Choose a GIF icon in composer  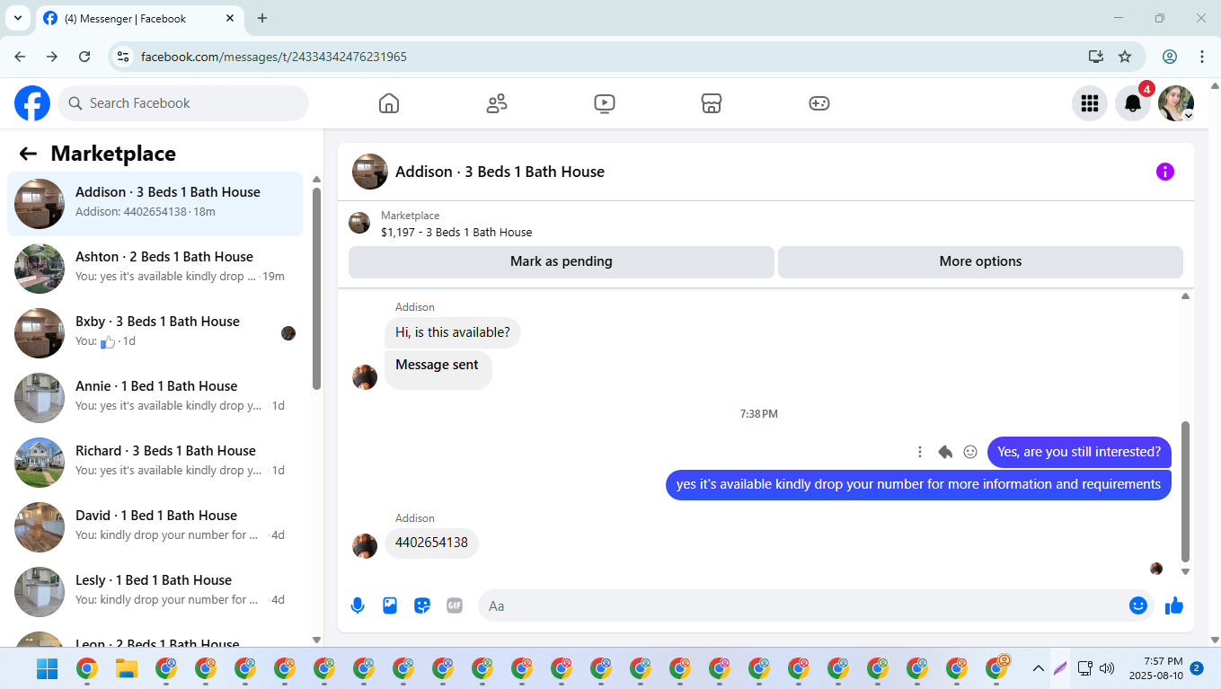click(455, 605)
